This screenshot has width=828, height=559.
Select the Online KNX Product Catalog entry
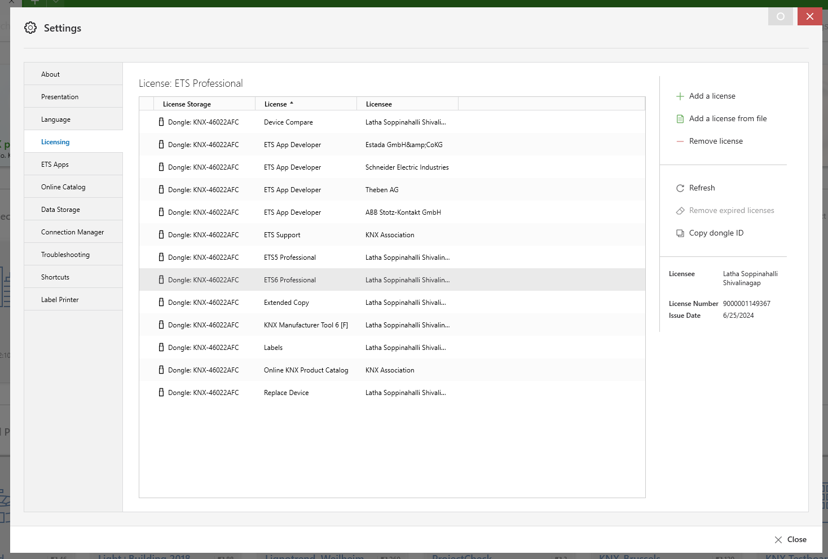click(x=306, y=370)
